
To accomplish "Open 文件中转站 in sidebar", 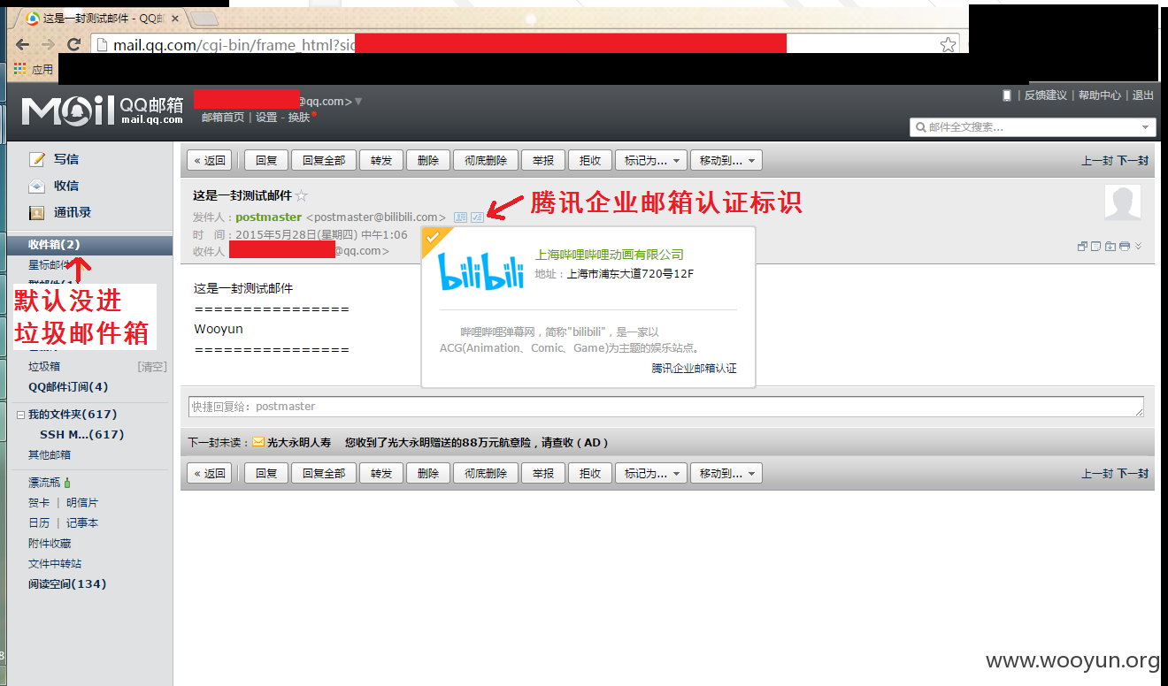I will [55, 564].
